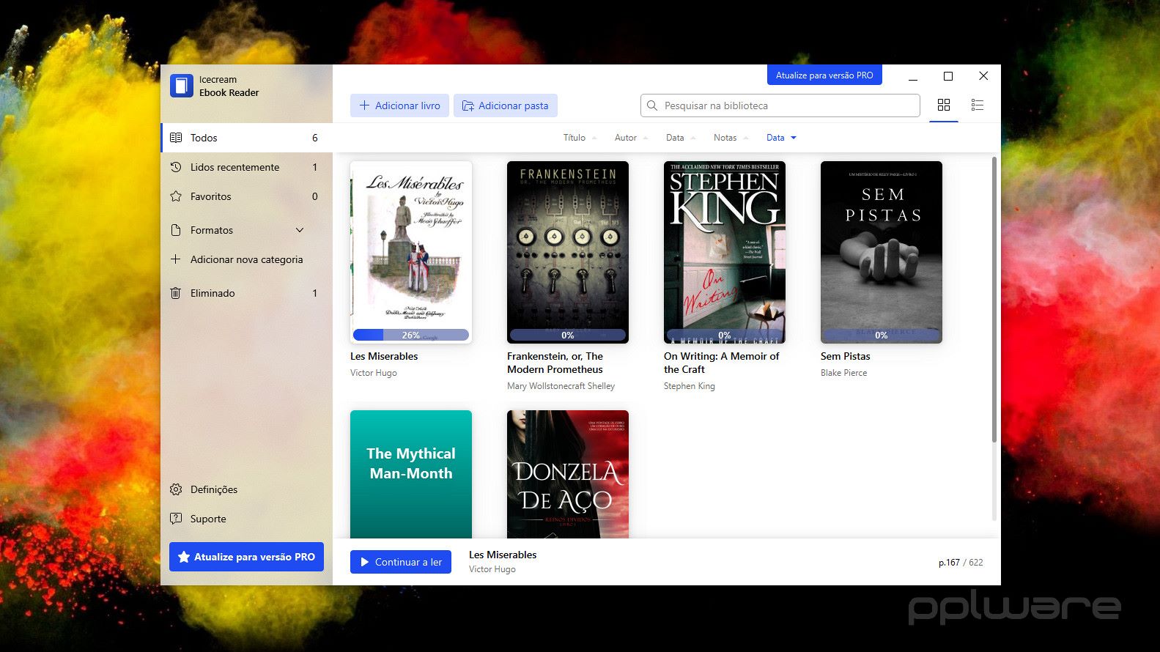Image resolution: width=1160 pixels, height=652 pixels.
Task: Click the Pesquisar na biblioteca search field
Action: point(788,105)
